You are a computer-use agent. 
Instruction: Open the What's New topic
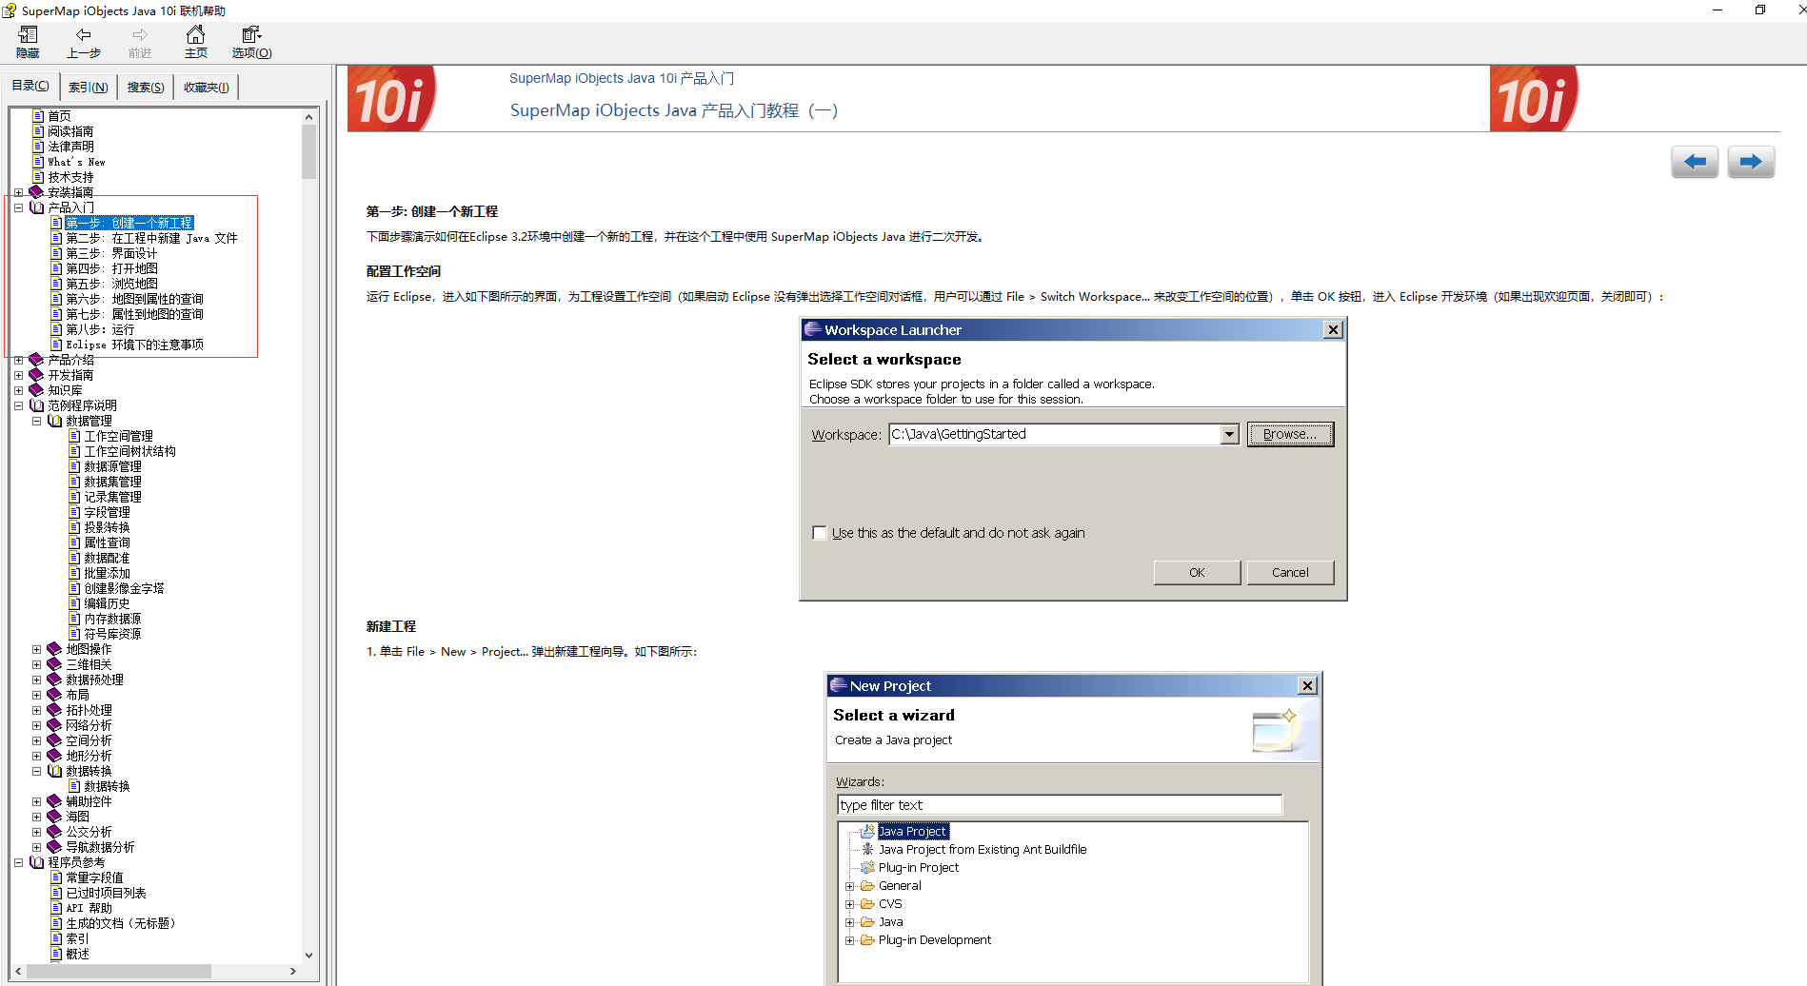[x=76, y=162]
